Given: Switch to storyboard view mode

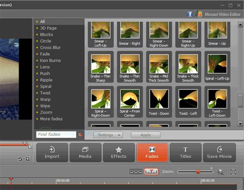Looking at the screenshot, I should tap(136, 171).
